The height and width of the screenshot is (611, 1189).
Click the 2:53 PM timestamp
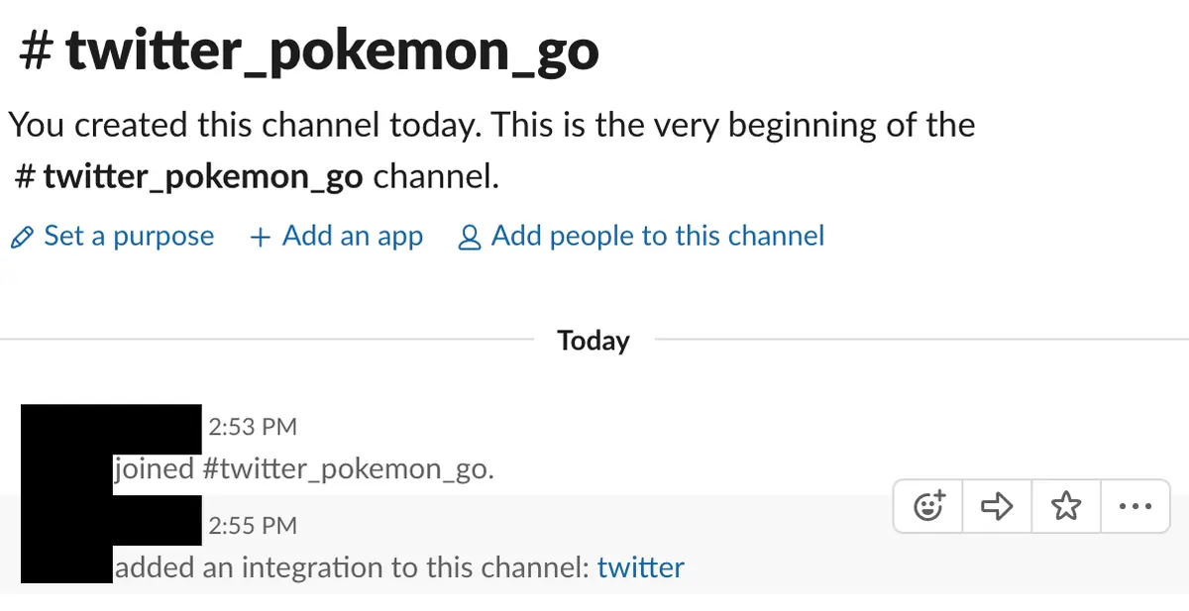pos(253,427)
